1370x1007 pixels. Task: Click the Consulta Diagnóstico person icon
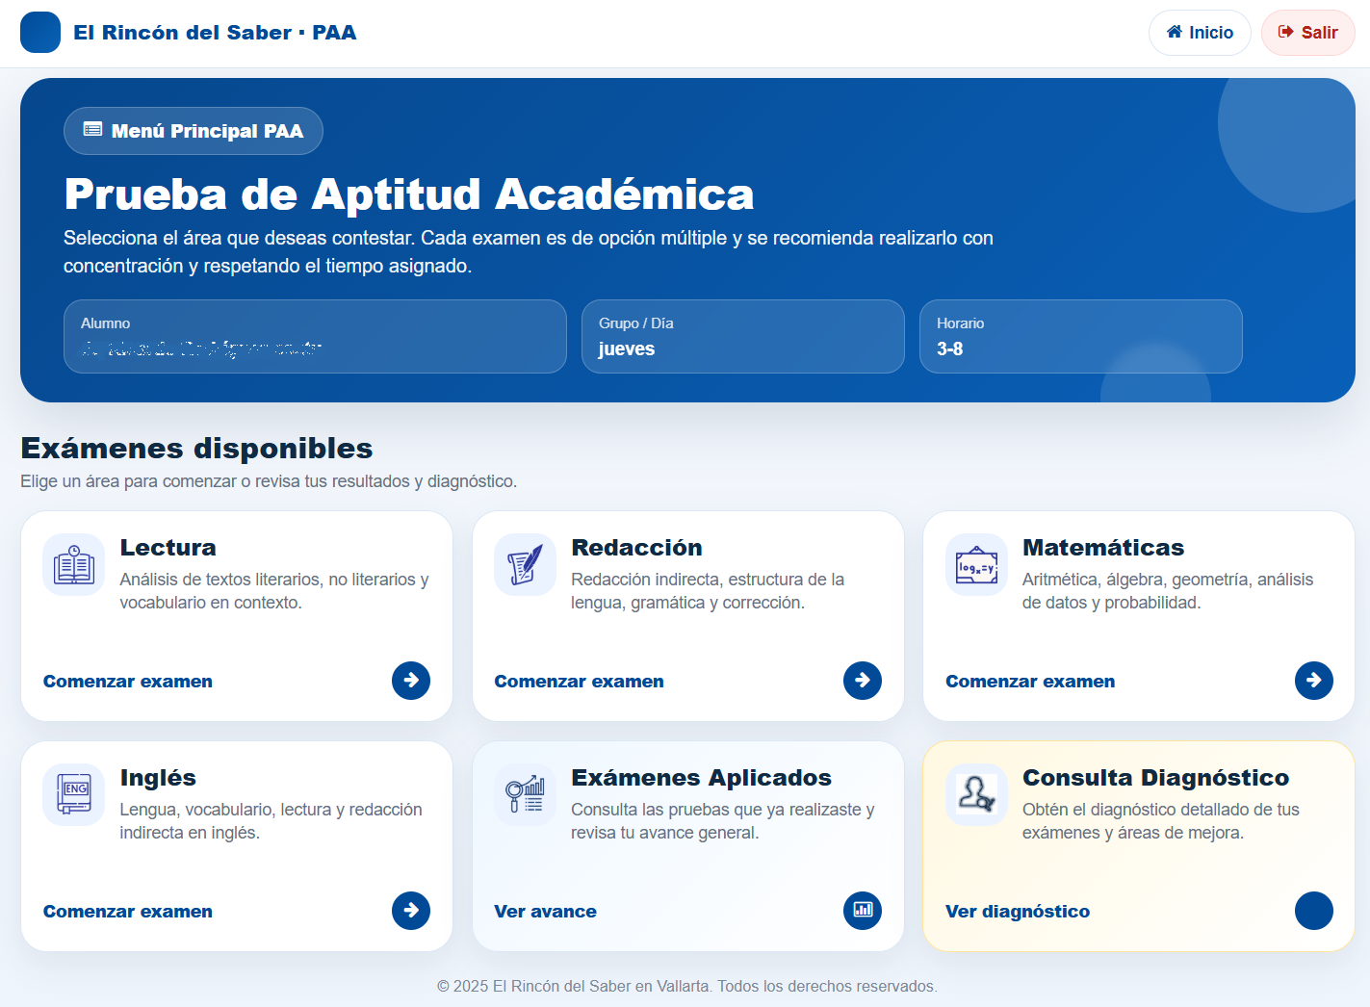pos(976,795)
